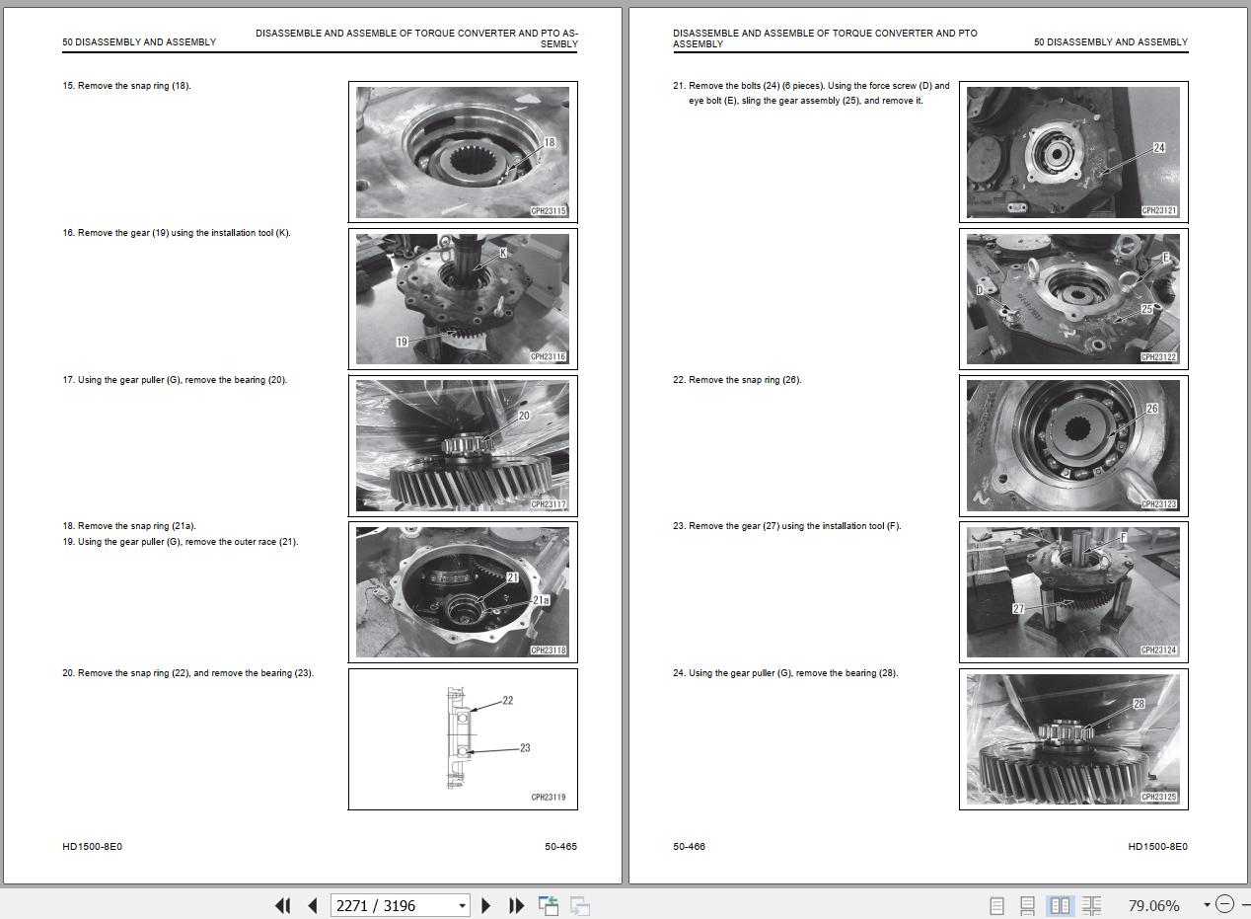The height and width of the screenshot is (919, 1251).
Task: Click page number 50-466 in footer
Action: [x=689, y=847]
